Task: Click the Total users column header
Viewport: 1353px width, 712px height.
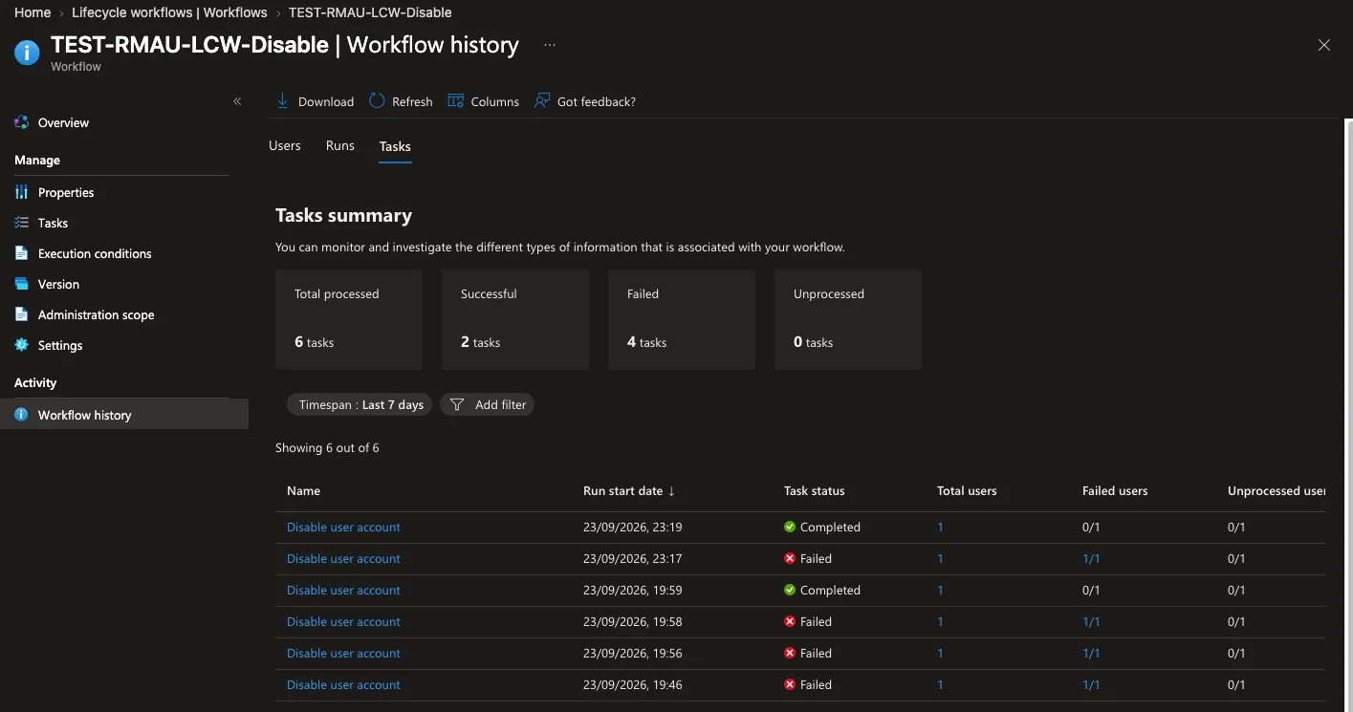Action: [967, 491]
